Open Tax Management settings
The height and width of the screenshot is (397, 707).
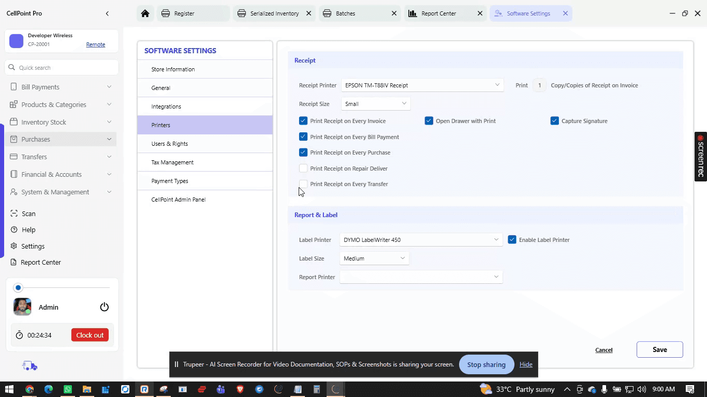click(205, 162)
